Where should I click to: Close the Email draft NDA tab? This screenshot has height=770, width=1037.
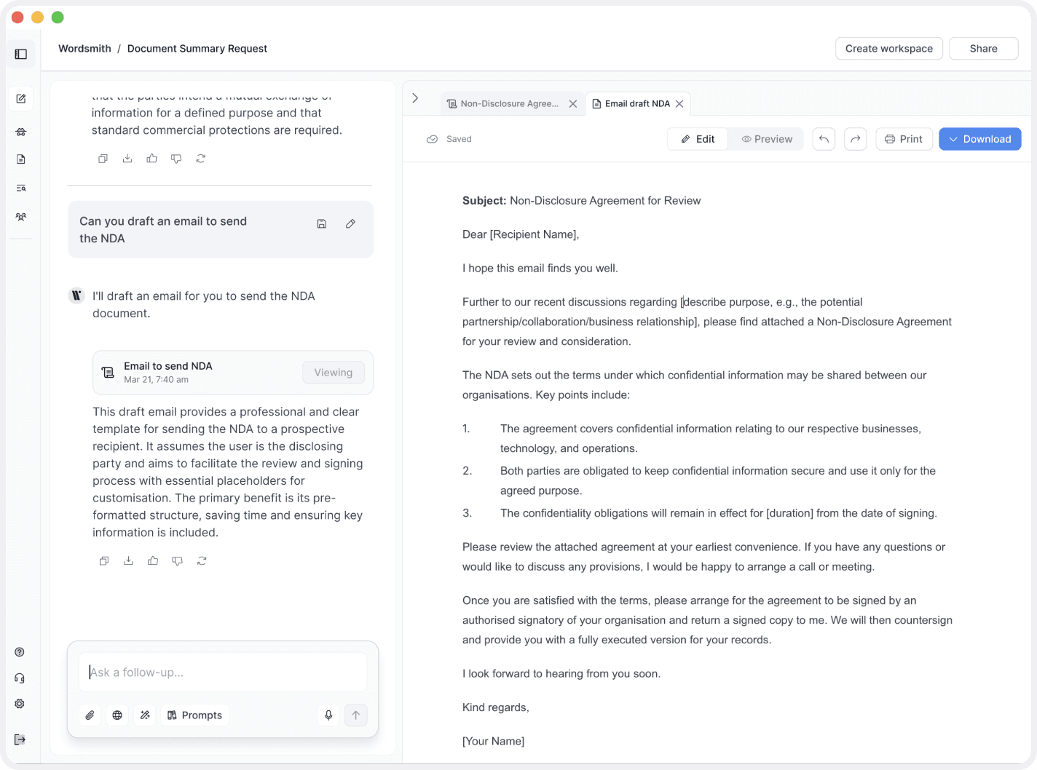click(679, 104)
